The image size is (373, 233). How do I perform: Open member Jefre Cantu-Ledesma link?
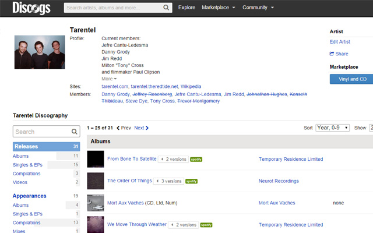point(198,94)
